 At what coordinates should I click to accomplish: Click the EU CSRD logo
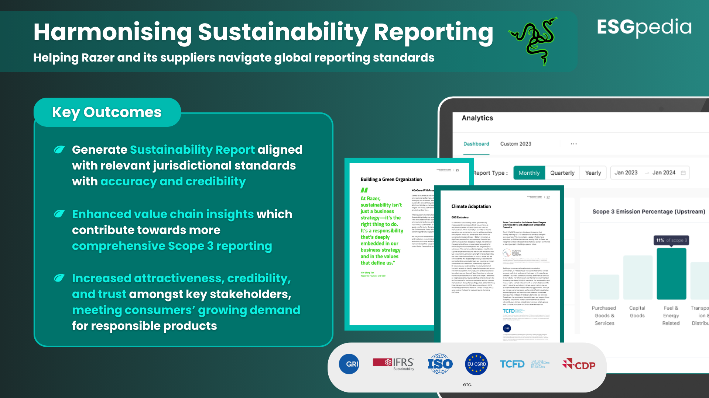476,364
